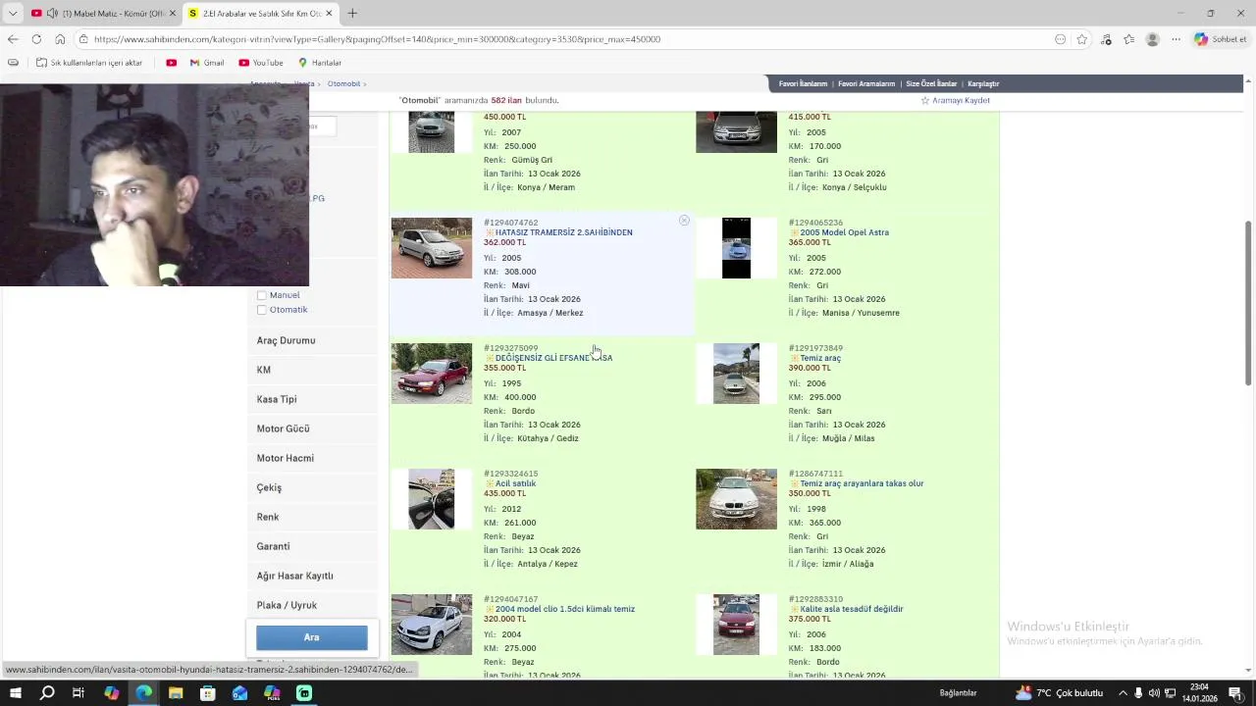Open the browser profile avatar
The width and height of the screenshot is (1256, 706).
point(1152,39)
